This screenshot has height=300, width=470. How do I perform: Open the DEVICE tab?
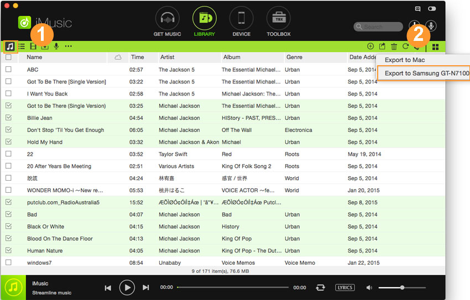tap(241, 22)
